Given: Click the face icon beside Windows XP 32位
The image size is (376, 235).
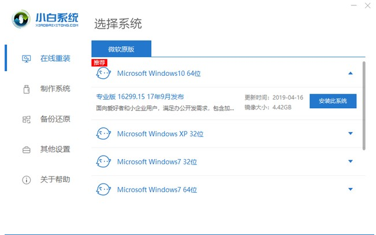Looking at the screenshot, I should pyautogui.click(x=103, y=134).
